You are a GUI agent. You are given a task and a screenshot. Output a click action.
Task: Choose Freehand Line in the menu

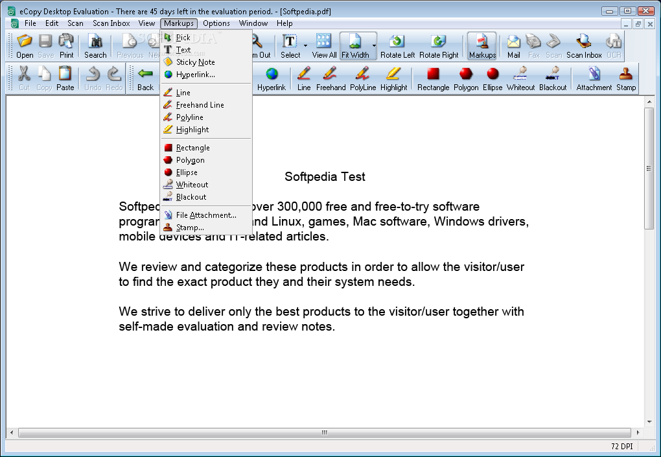pos(206,105)
